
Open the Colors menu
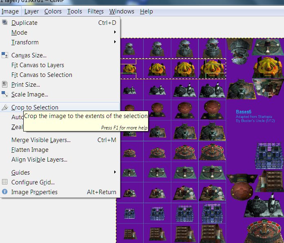coord(53,11)
